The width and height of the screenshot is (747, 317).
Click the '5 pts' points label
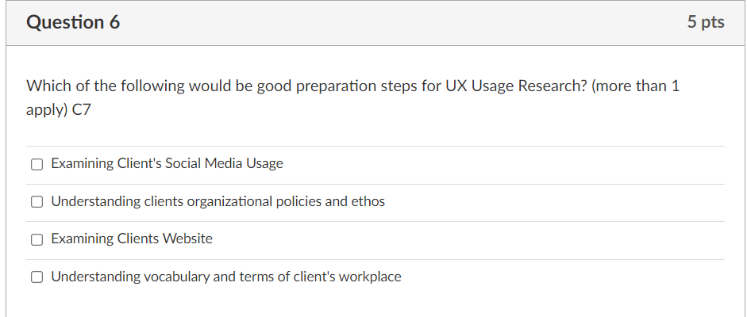pos(706,22)
